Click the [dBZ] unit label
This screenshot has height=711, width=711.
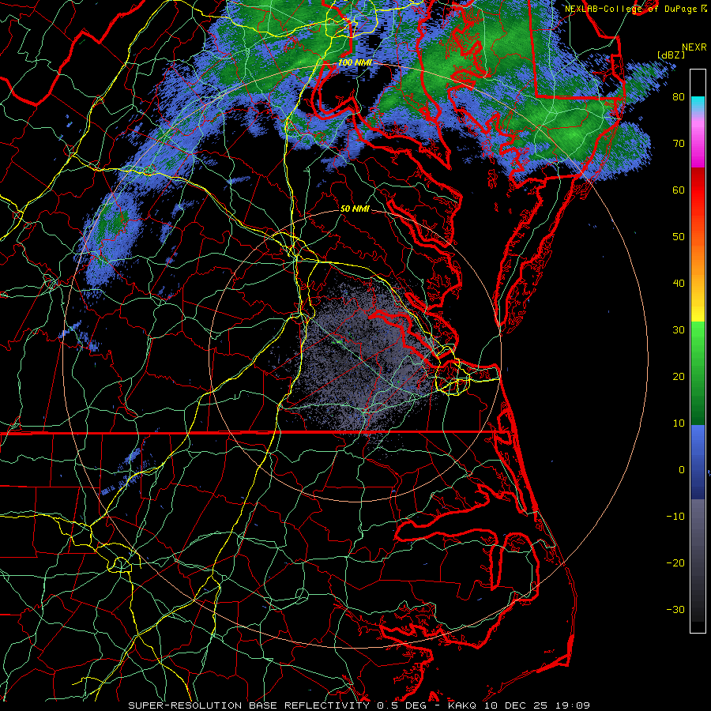tap(671, 55)
